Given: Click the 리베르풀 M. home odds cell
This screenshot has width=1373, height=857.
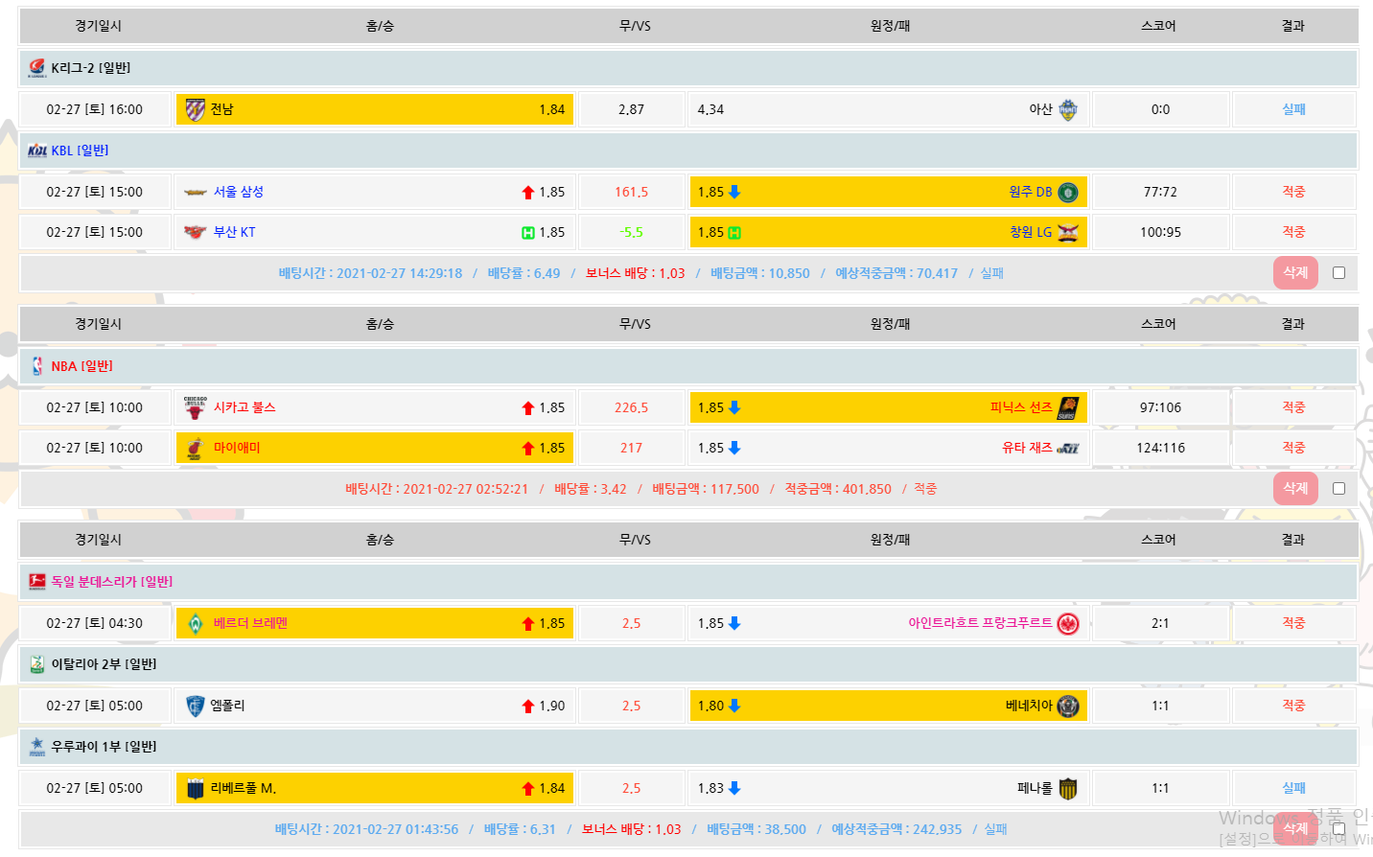Looking at the screenshot, I should pos(375,788).
